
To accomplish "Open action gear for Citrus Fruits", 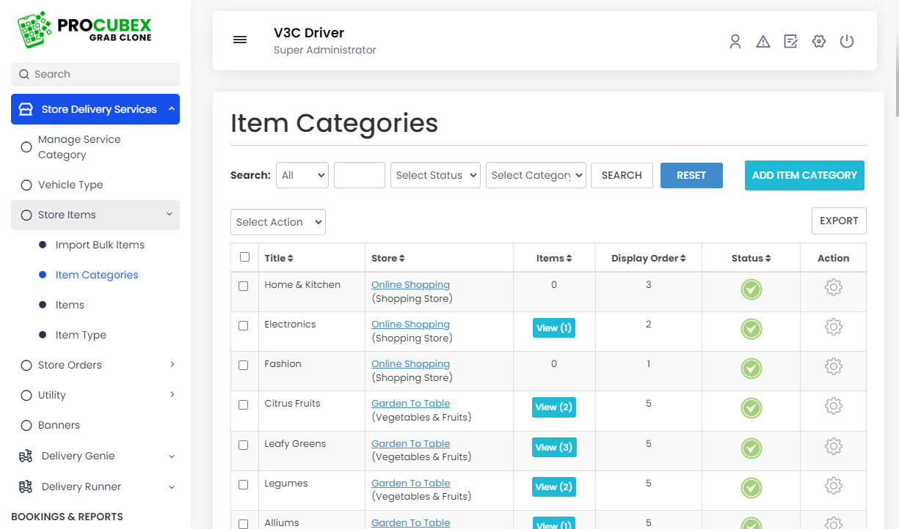I will tap(833, 406).
